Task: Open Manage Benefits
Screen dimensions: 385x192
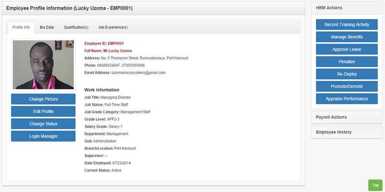Action: point(346,37)
